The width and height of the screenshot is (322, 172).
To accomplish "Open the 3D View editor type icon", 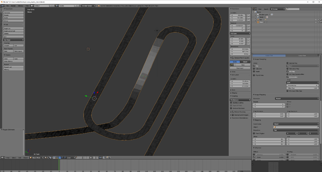I will click(3, 158).
